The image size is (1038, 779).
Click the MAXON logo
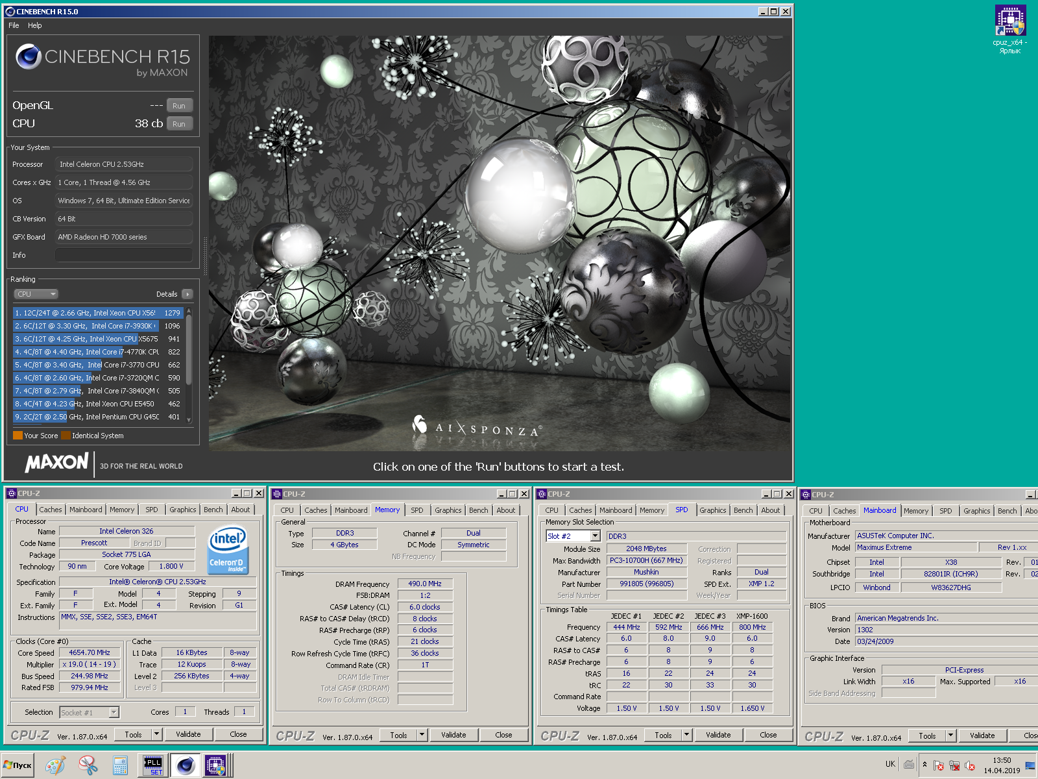click(56, 462)
